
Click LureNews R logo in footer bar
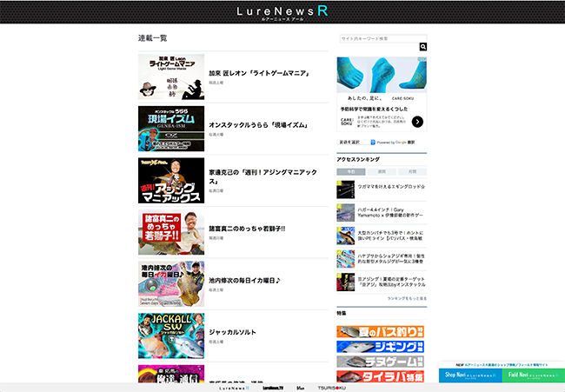pos(234,388)
